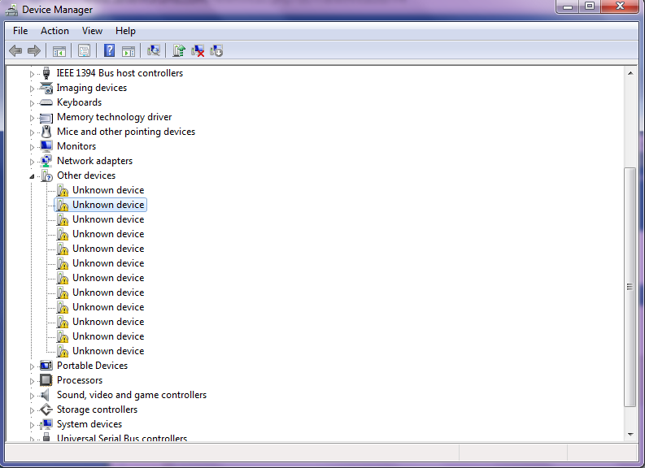Select the 'Mice and other pointing devices' label
The height and width of the screenshot is (468, 645).
(x=126, y=132)
